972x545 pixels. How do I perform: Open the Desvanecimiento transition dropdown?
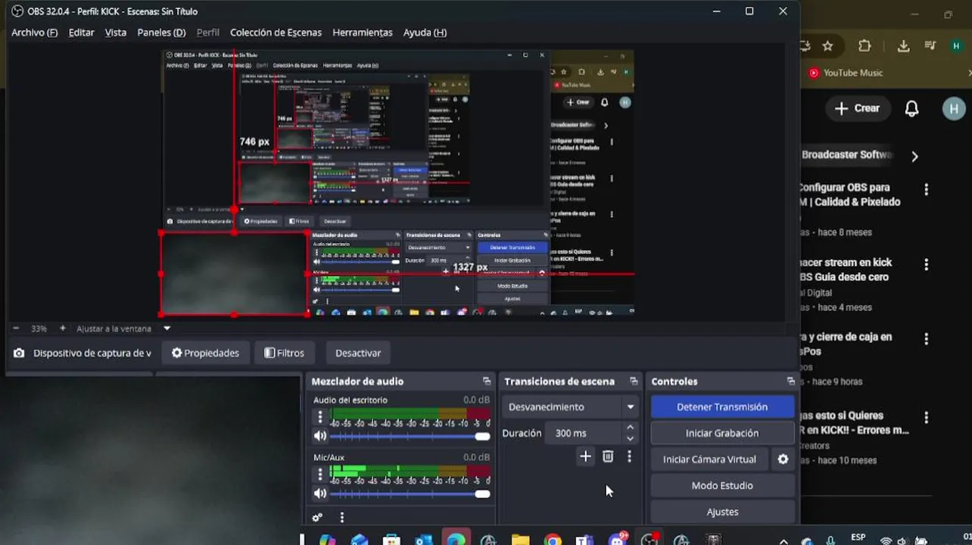pos(572,407)
